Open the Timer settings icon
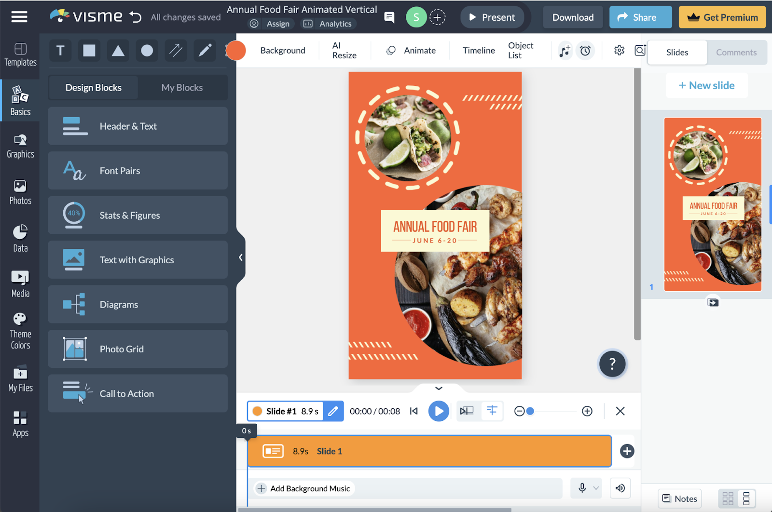Viewport: 772px width, 512px height. point(585,51)
